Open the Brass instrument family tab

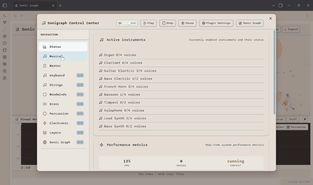[x=63, y=104]
